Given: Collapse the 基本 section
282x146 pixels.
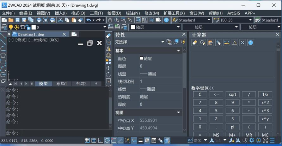Looking at the screenshot, I should (179, 51).
